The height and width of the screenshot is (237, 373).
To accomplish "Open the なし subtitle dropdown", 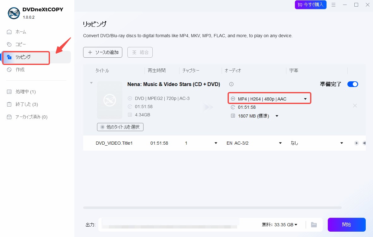I will tap(317, 143).
